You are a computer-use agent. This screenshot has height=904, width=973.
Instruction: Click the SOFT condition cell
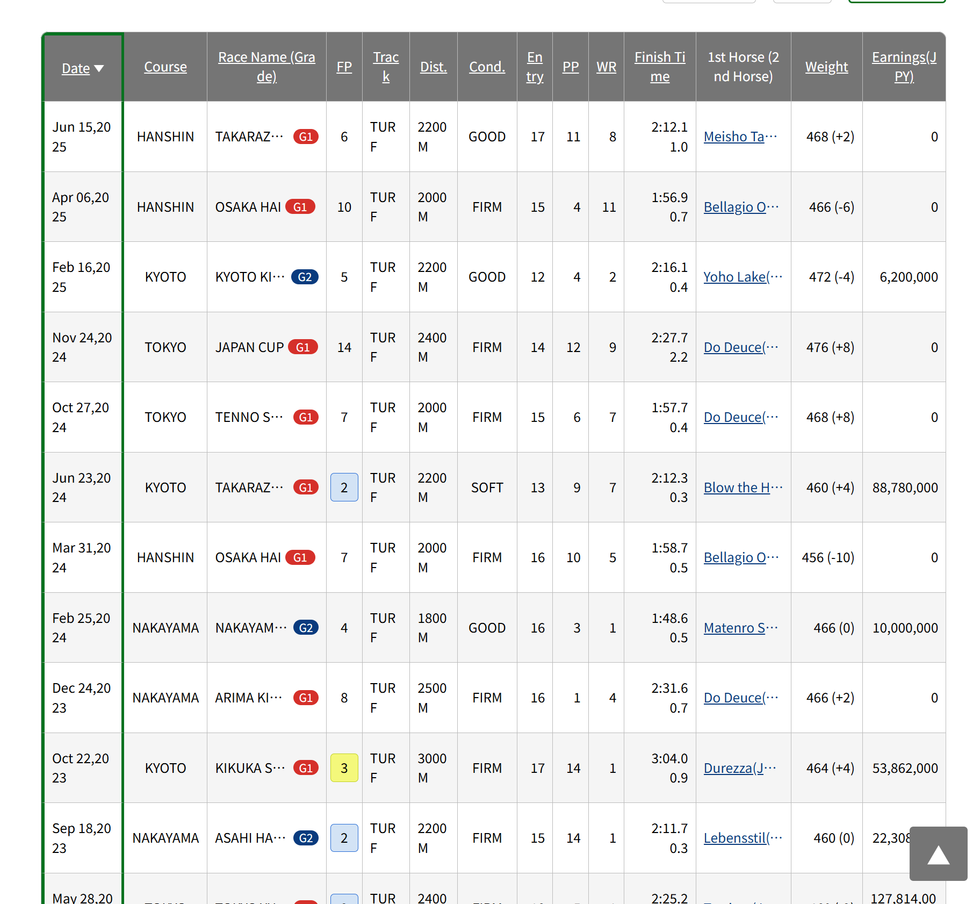(x=487, y=487)
